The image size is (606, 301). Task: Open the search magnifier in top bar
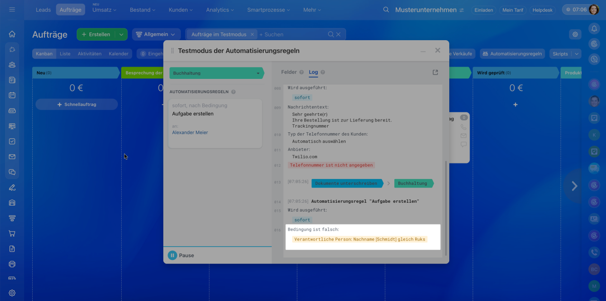(x=386, y=10)
